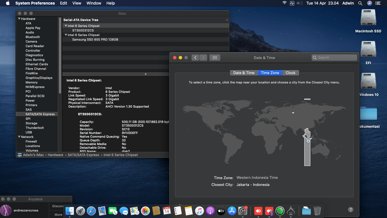
Task: Open Notification Center list icon
Action: 378,3
